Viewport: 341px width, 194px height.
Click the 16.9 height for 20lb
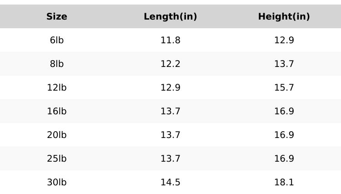coord(284,135)
